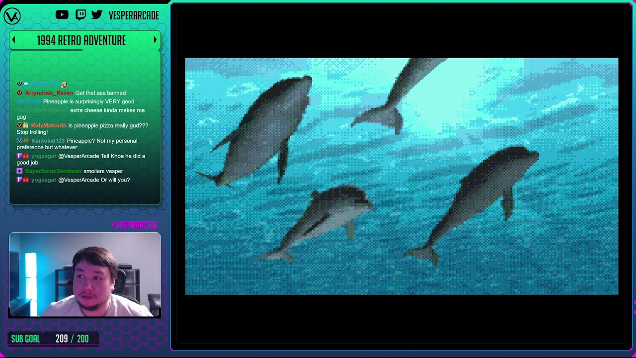
Task: Click the SUB GOAL label
Action: pos(25,339)
